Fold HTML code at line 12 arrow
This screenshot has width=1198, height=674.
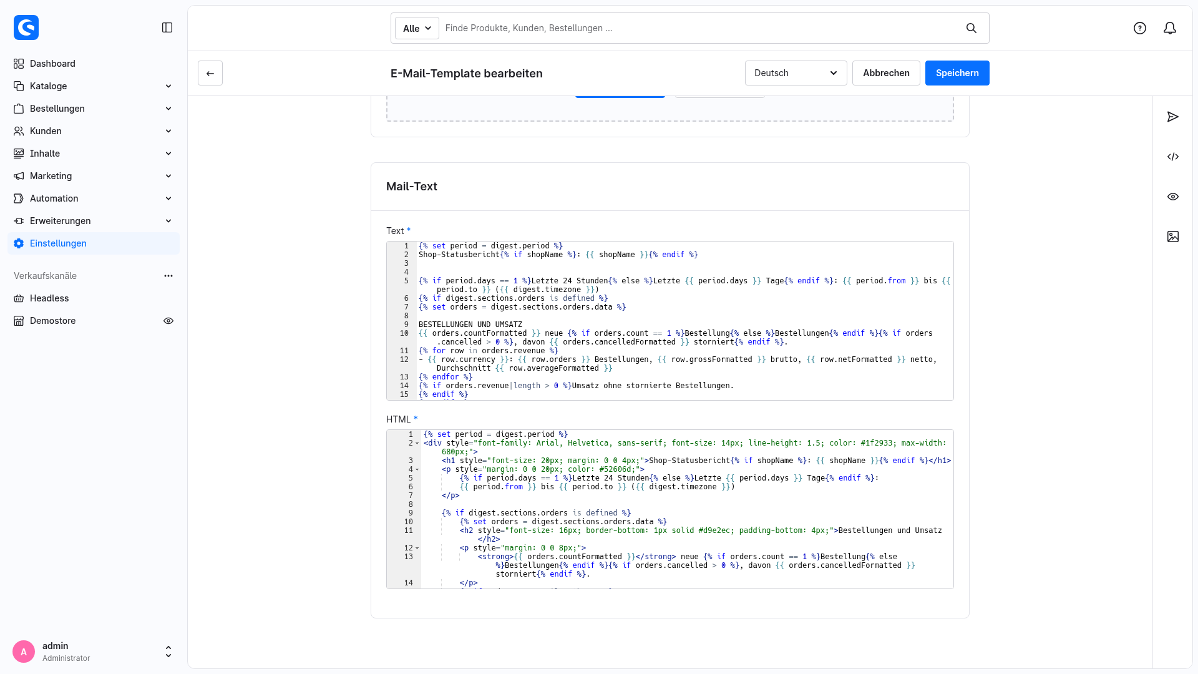(417, 548)
